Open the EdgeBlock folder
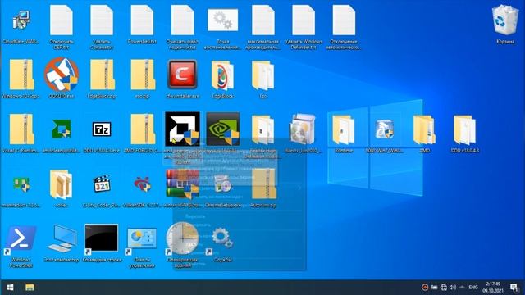Screen dimensions: 525x295 222,75
